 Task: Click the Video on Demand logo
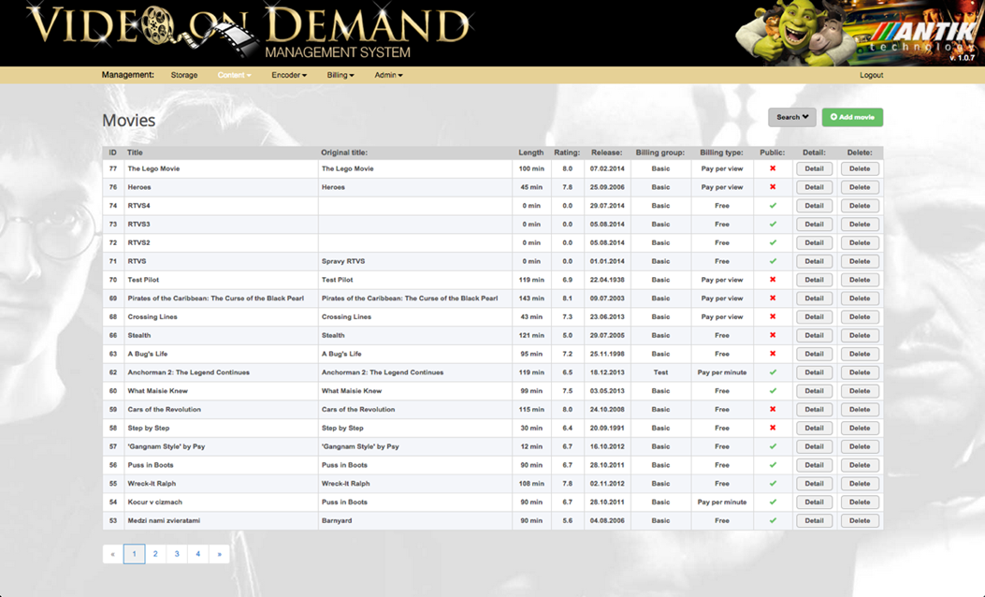click(250, 32)
